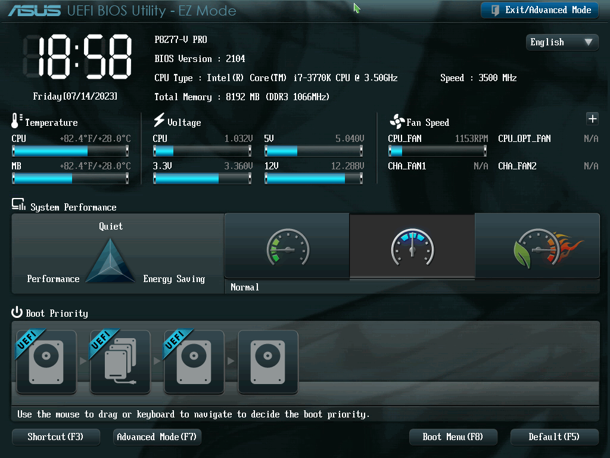The image size is (610, 458).
Task: Select the first-priority UEFI hard disk icon
Action: pyautogui.click(x=46, y=362)
